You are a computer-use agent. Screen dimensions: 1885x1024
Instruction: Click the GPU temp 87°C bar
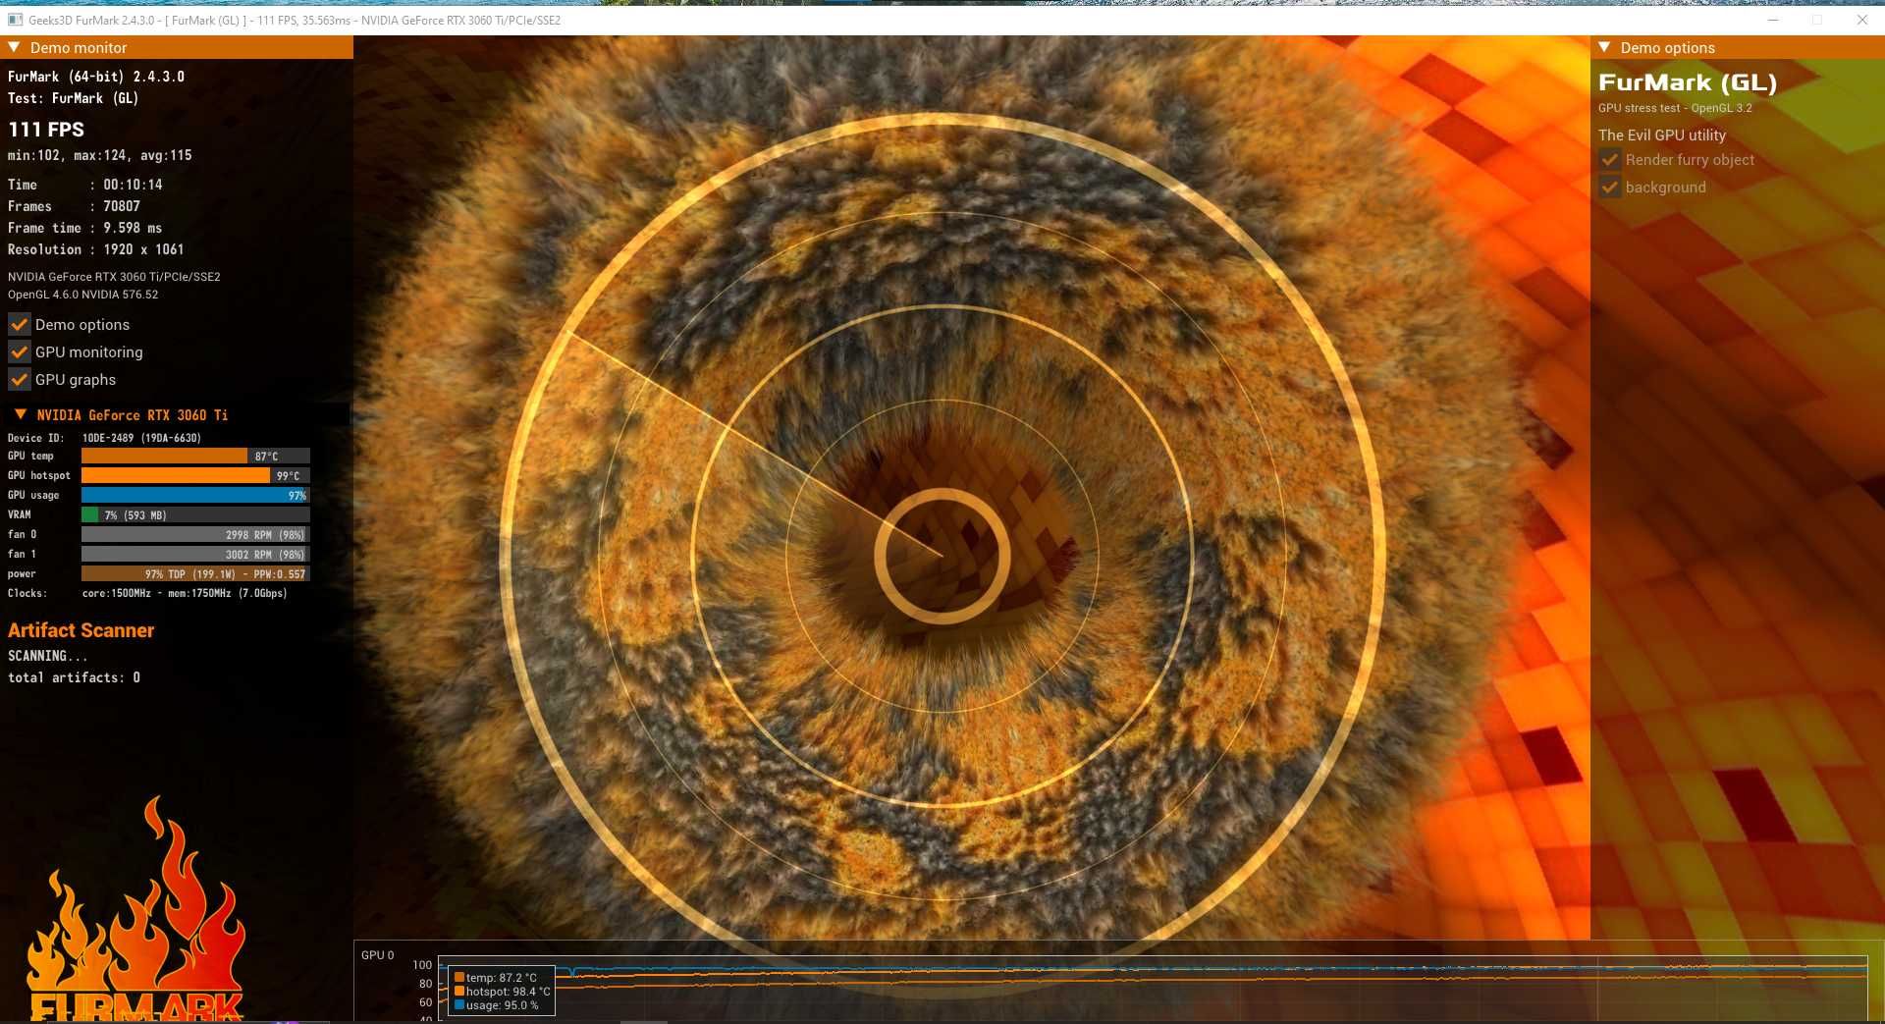pyautogui.click(x=195, y=456)
